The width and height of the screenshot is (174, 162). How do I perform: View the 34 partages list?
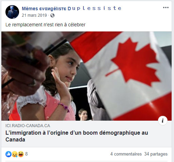pyautogui.click(x=156, y=154)
